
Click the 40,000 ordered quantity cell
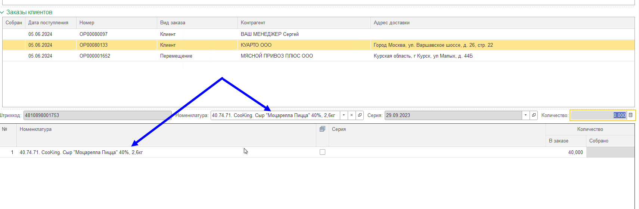pyautogui.click(x=566, y=152)
